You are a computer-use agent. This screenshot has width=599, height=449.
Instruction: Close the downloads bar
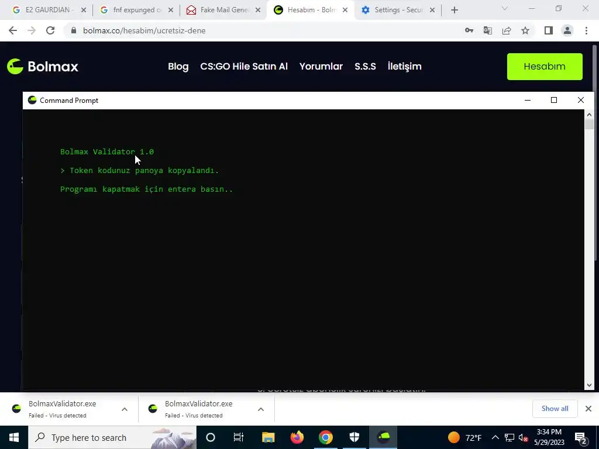click(x=588, y=409)
